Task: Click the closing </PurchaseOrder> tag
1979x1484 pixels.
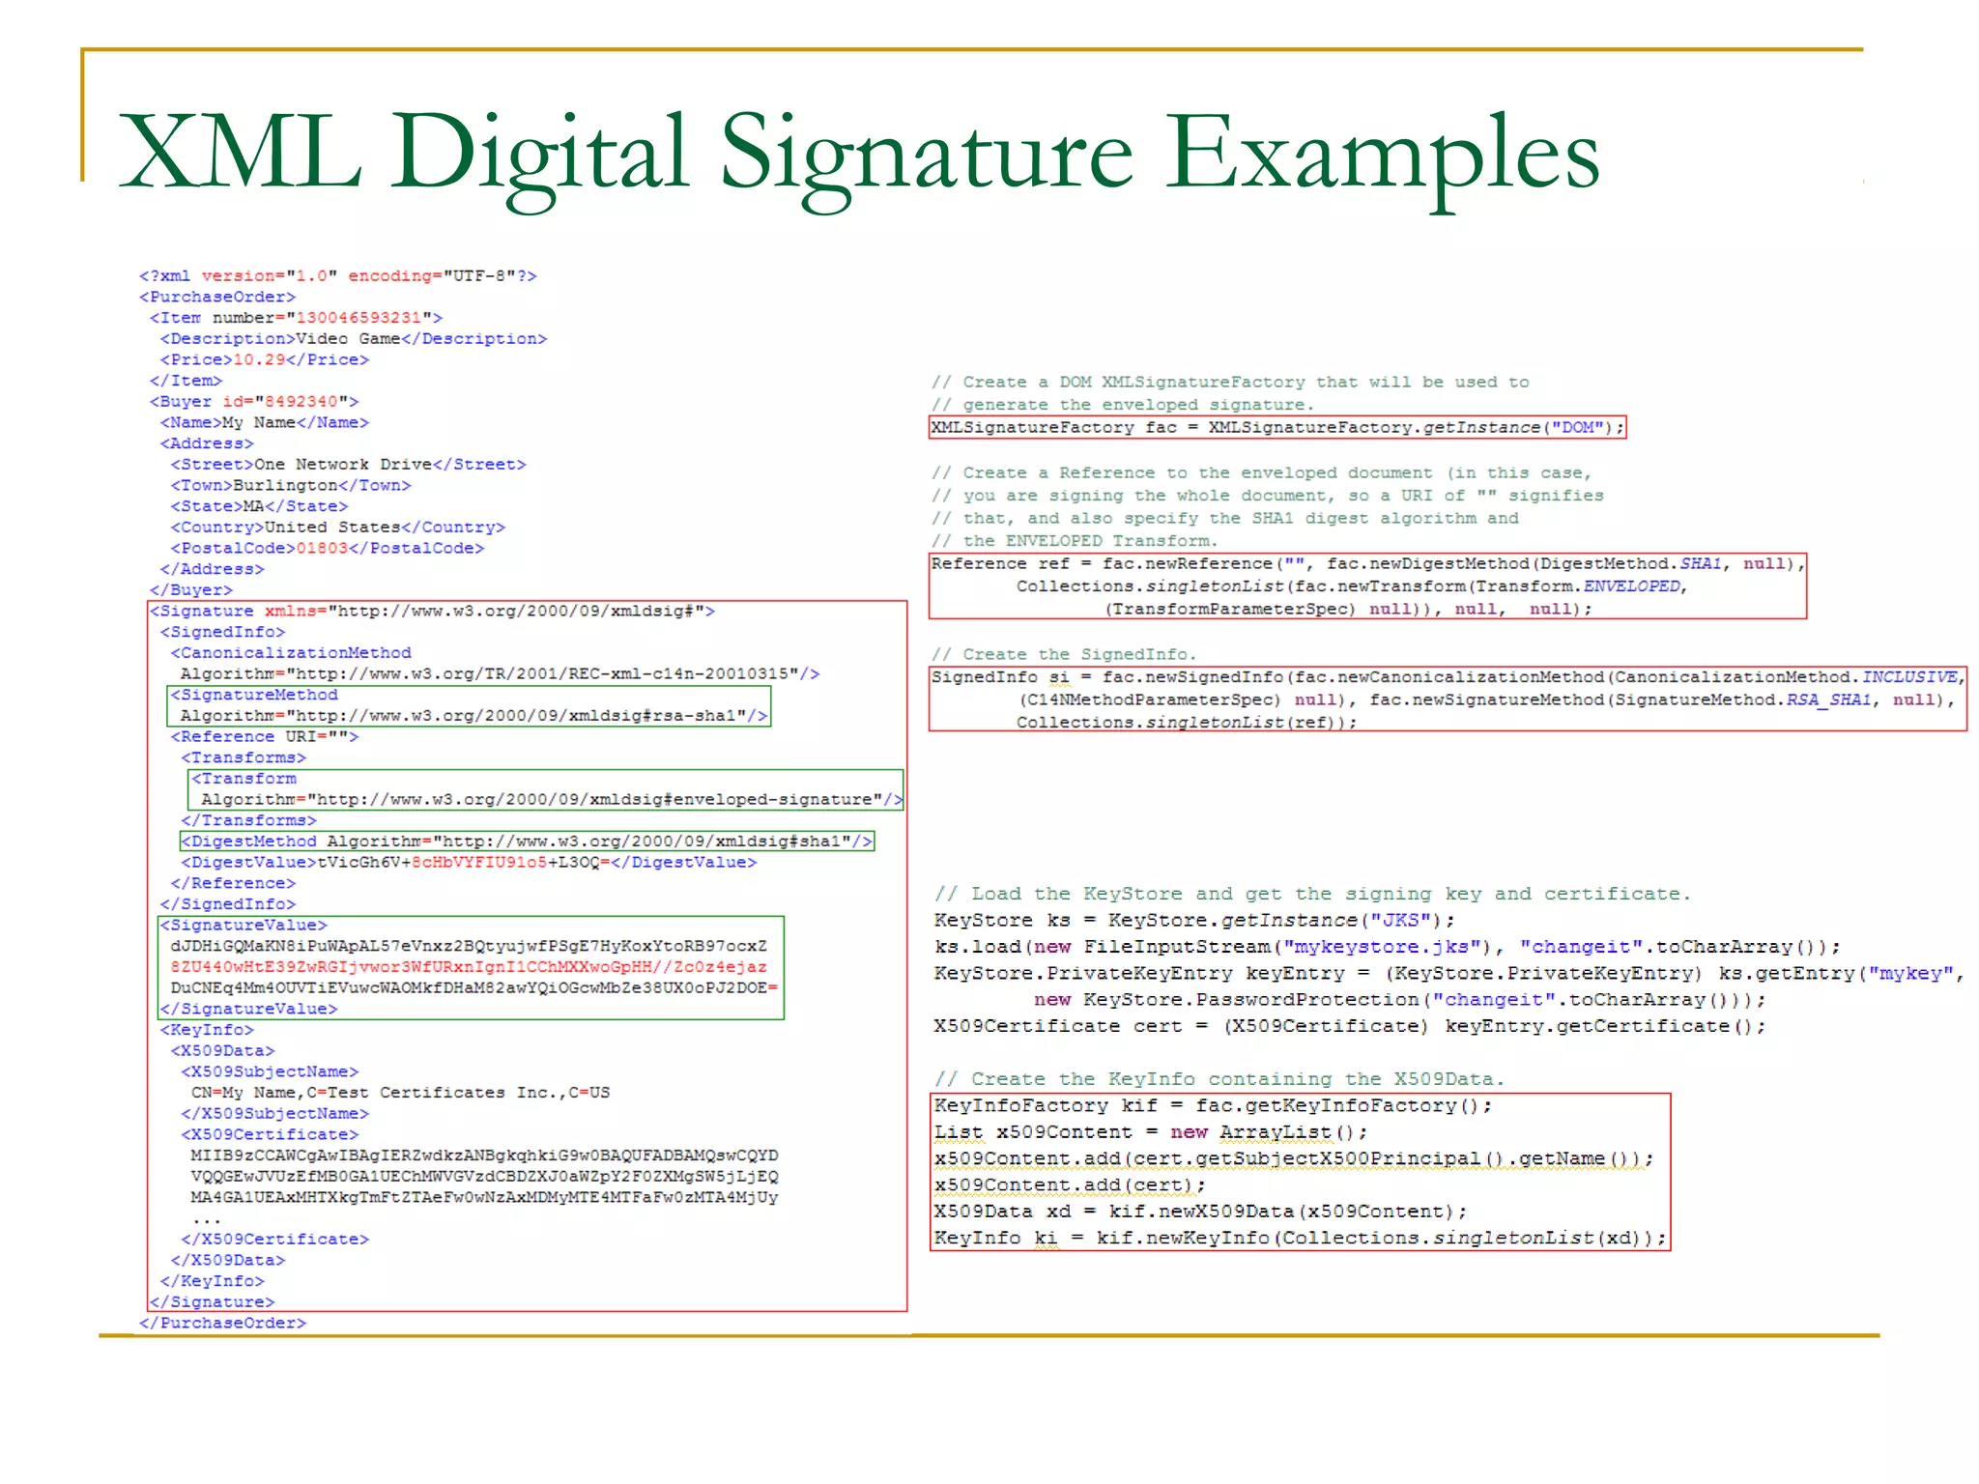Action: click(223, 1324)
